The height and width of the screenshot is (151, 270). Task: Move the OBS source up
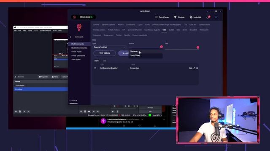tap(94, 112)
